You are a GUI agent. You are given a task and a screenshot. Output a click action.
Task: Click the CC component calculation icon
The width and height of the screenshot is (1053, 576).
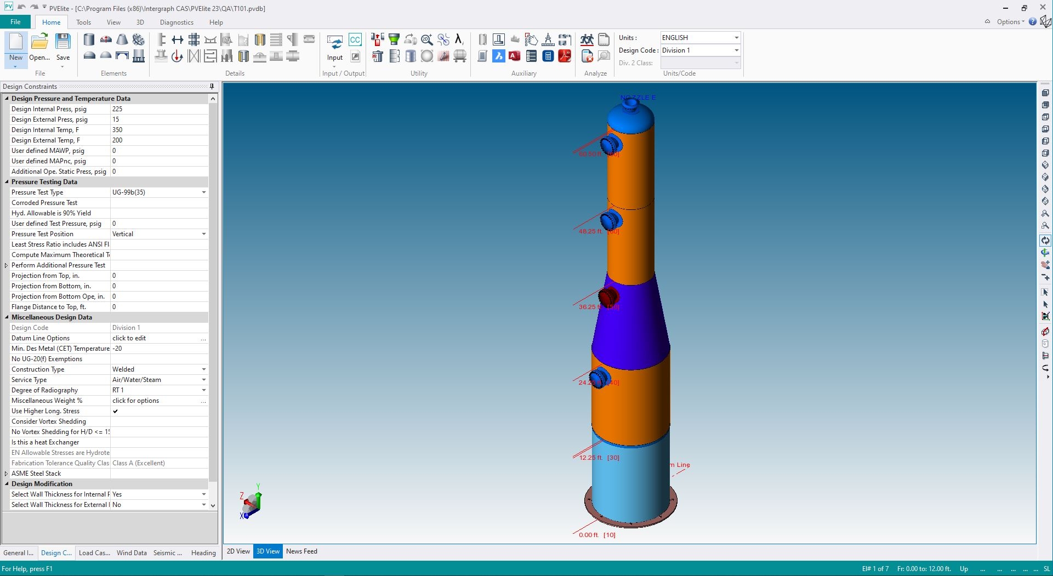point(355,39)
